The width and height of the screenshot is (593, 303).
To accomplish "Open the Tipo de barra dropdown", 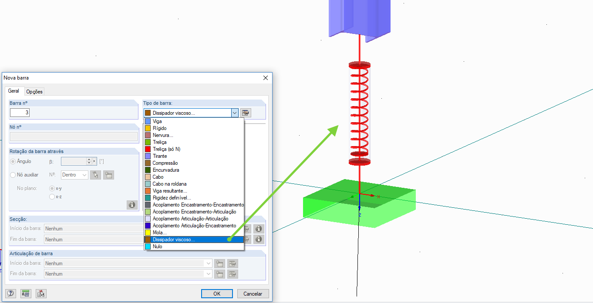I will click(235, 113).
